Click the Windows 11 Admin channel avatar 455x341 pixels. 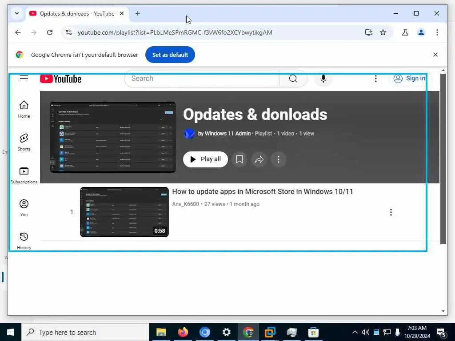tap(189, 134)
